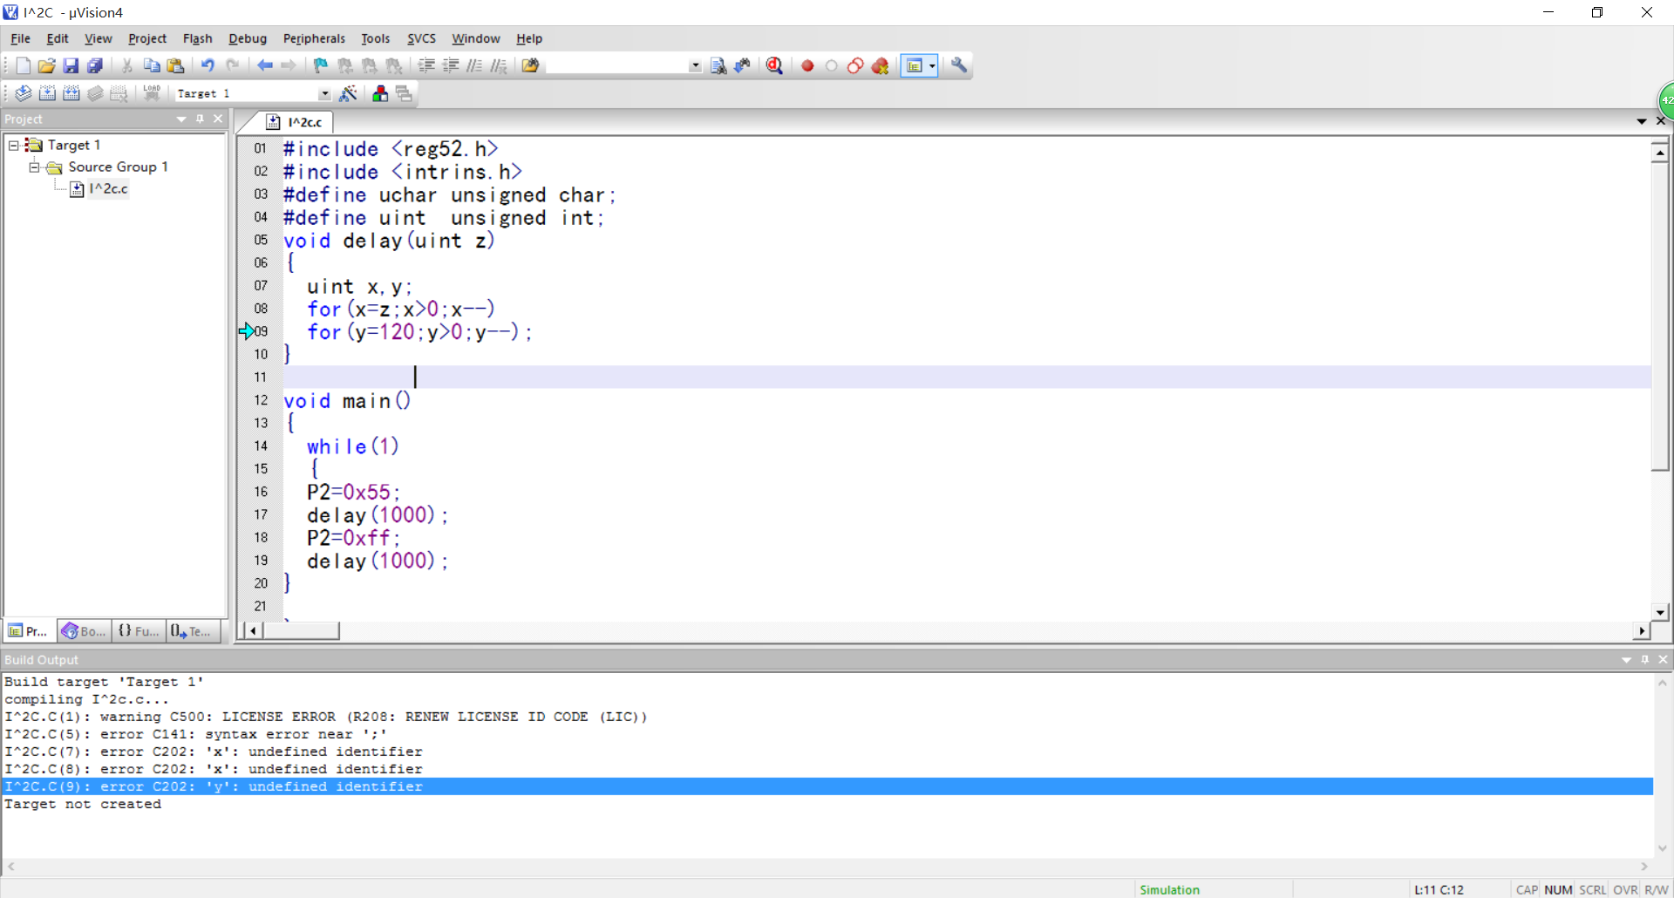Pin the Build Output panel

click(x=1645, y=660)
